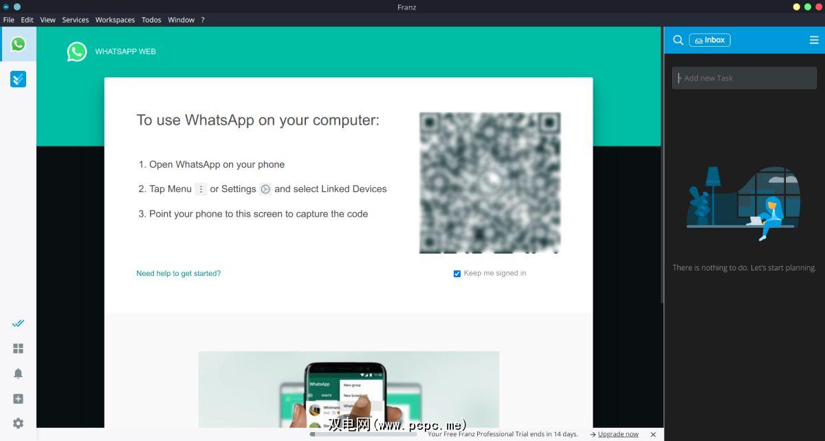
Task: Open the Edit menu
Action: pos(27,20)
